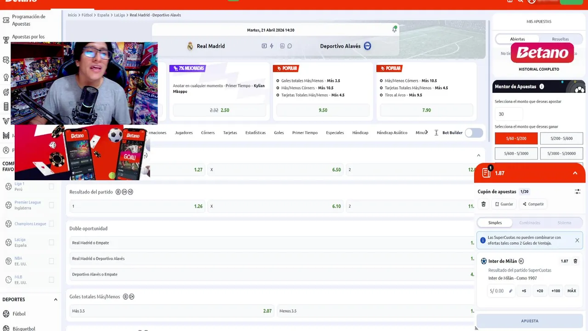This screenshot has height=331, width=588.
Task: Click the lightning bolt icon beside Real Madrid
Action: pos(271,46)
